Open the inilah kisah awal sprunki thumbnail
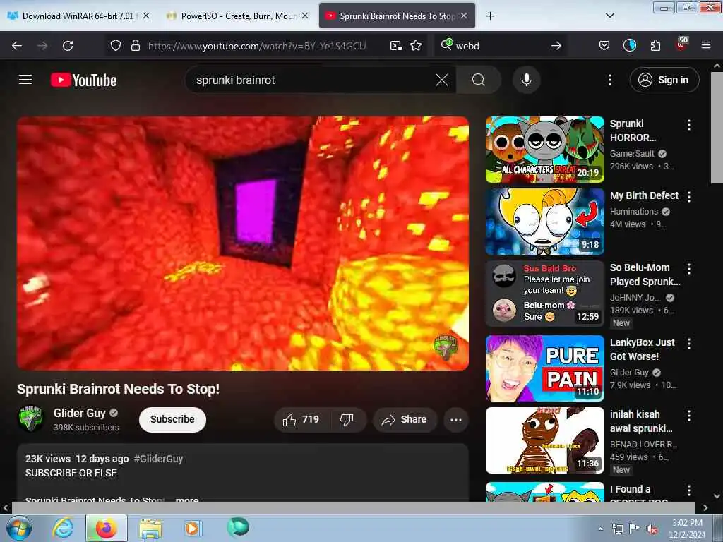 (544, 440)
